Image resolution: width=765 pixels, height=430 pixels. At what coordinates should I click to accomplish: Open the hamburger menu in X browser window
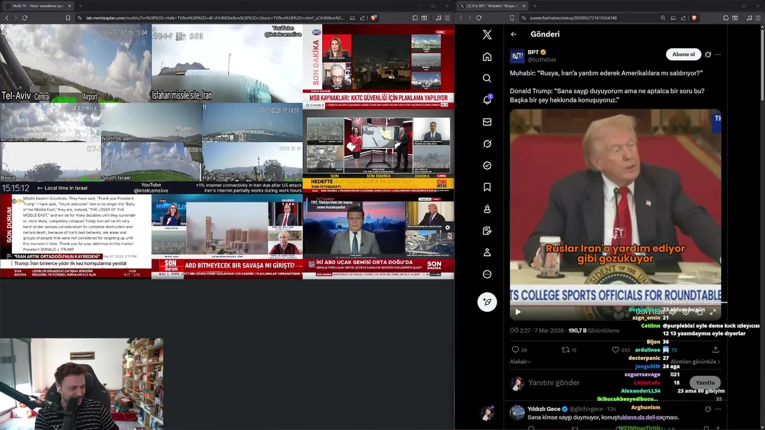[758, 18]
